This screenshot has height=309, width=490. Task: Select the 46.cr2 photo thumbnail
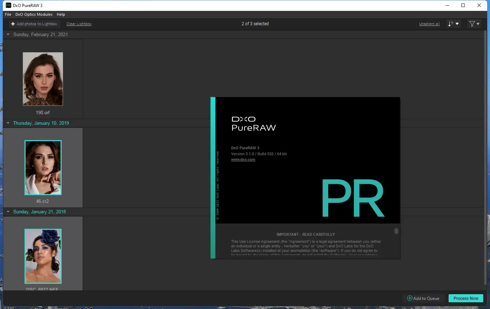coord(43,167)
